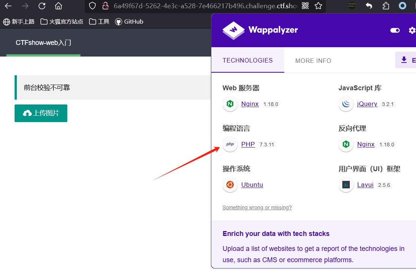Click the JavaScript 库 category heading
This screenshot has height=276, width=416.
pos(360,88)
